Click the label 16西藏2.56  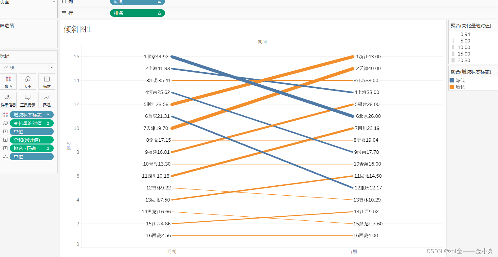click(x=159, y=236)
